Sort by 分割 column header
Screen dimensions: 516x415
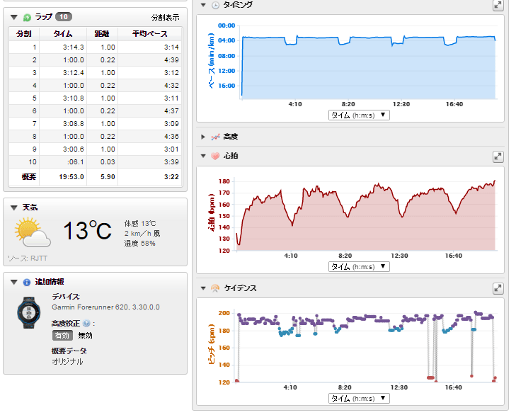(x=24, y=33)
